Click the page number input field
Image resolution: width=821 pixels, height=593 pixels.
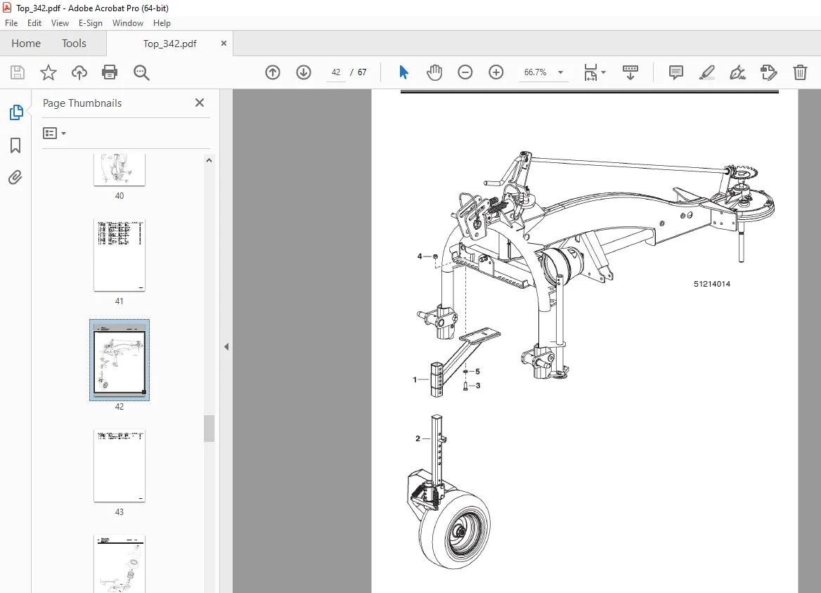pyautogui.click(x=335, y=72)
